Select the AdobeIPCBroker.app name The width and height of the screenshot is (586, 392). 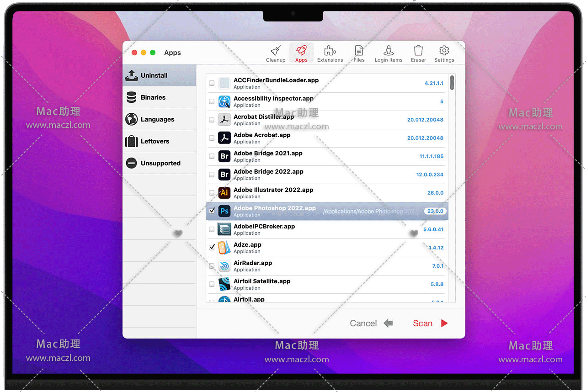[x=264, y=226]
